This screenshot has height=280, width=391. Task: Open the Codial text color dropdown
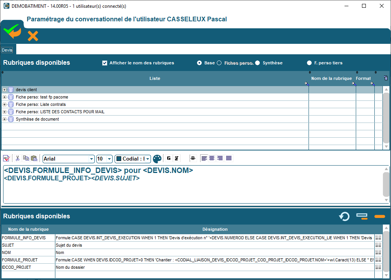tap(148, 159)
